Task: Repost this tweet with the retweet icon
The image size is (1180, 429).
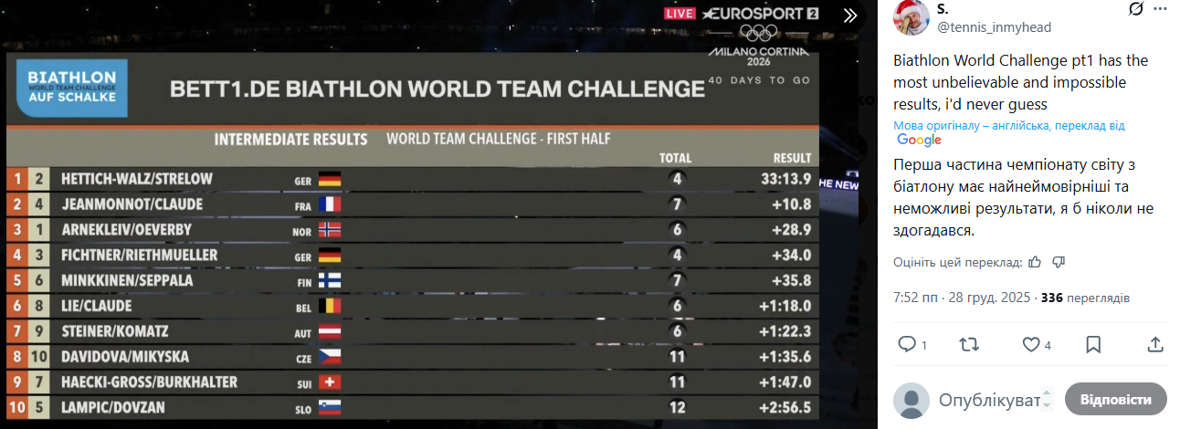Action: pyautogui.click(x=969, y=344)
